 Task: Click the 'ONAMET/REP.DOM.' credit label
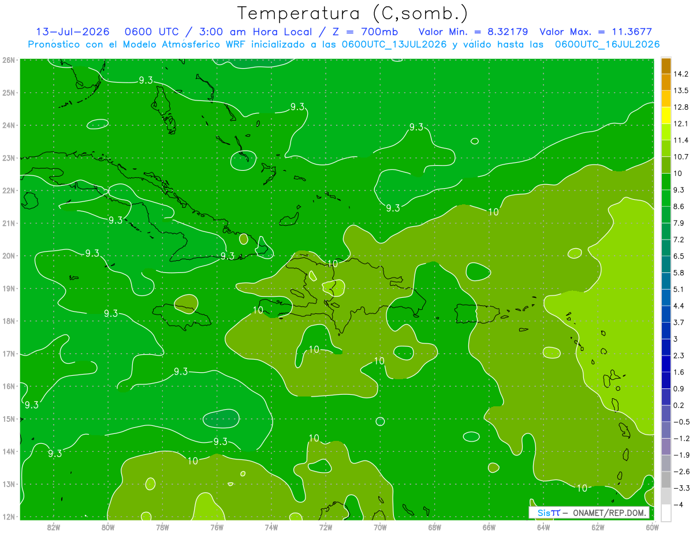(x=609, y=512)
